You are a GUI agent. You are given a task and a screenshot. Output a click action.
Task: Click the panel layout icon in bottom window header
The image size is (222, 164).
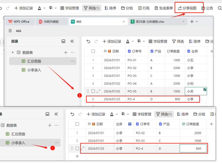tap(48, 114)
